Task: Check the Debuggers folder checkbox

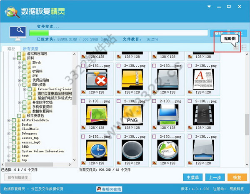Action: click(14, 134)
